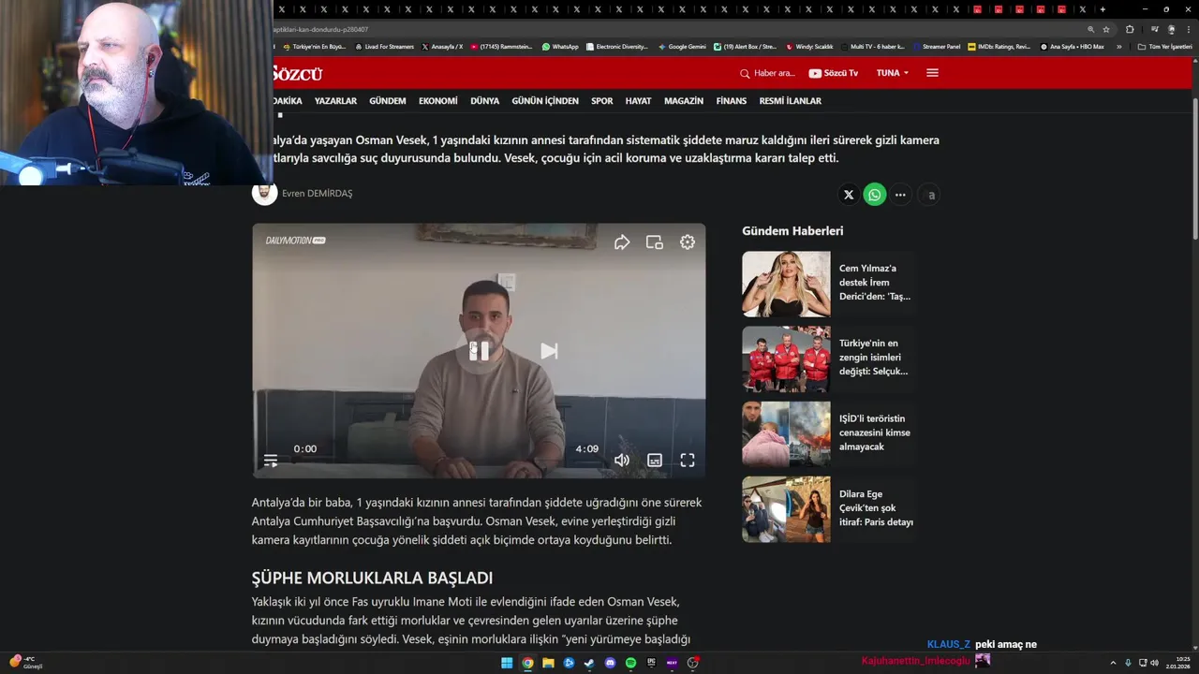Open SPOR menu item
The image size is (1199, 674).
coord(602,101)
